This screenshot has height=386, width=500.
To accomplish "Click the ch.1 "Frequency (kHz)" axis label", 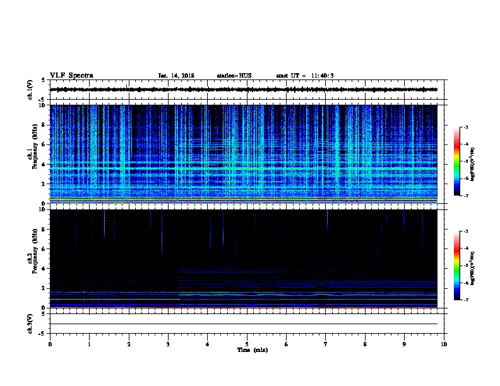I will 35,146.
